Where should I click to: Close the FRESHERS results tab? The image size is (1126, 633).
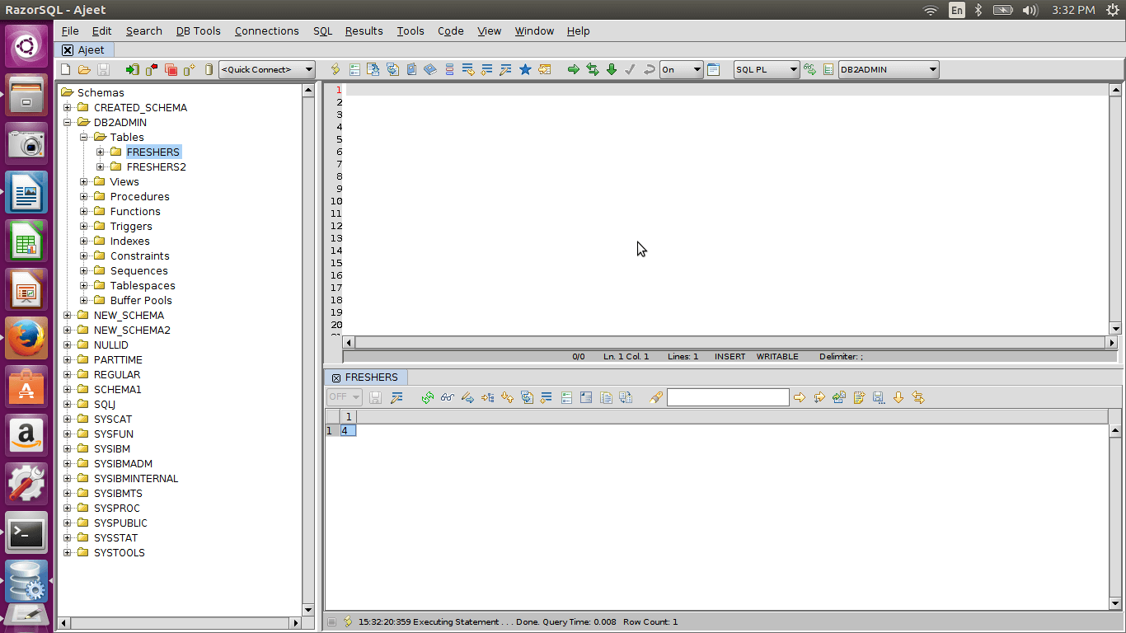[335, 377]
